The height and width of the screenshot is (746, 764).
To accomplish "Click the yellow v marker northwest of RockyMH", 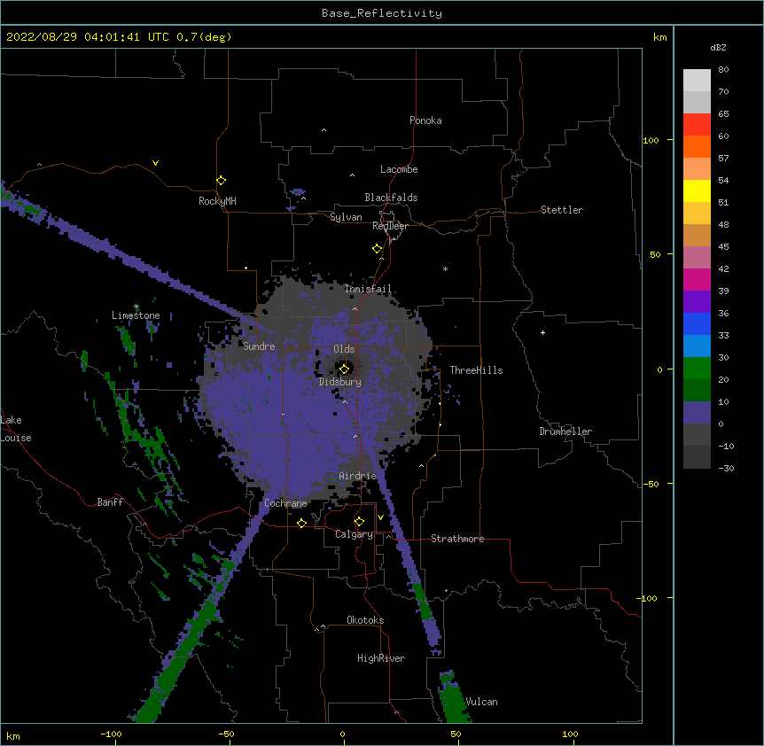I will 155,163.
